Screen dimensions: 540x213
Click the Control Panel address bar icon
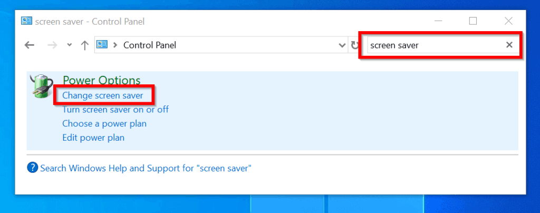pos(102,45)
